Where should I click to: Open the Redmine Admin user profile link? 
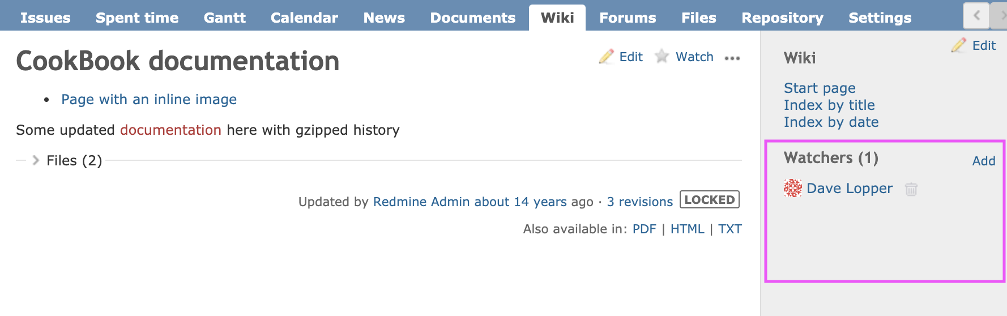click(421, 202)
